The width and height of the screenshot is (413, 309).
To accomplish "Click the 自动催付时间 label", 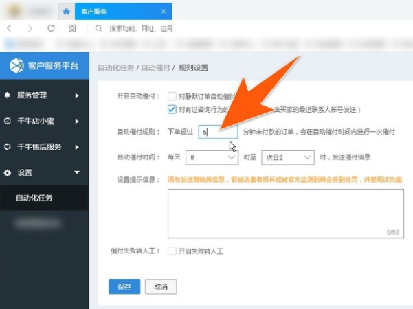I will (138, 157).
